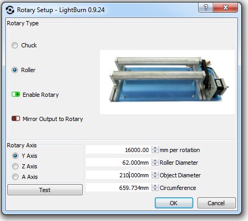Click the help question mark button
Viewport: 248px width, 221px height.
pyautogui.click(x=205, y=7)
